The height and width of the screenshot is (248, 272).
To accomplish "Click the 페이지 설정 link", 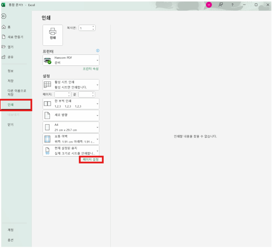I will tap(91, 160).
